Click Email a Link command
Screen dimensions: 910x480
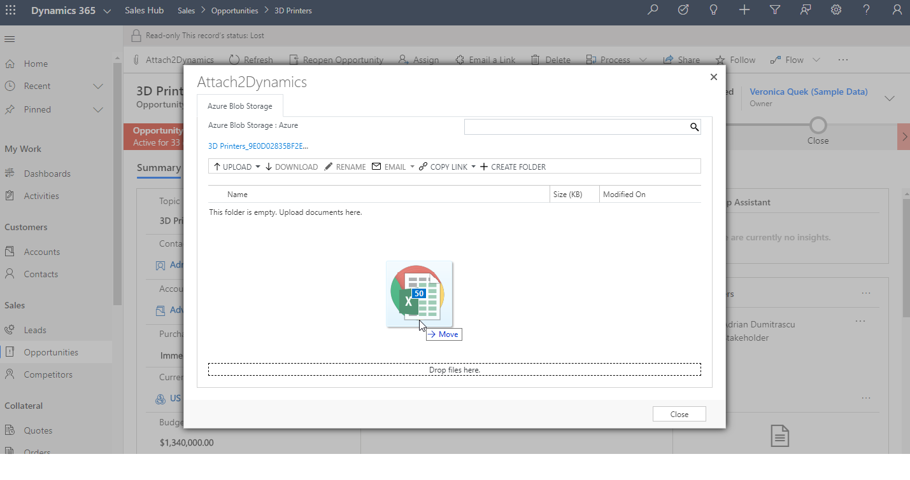click(x=485, y=60)
